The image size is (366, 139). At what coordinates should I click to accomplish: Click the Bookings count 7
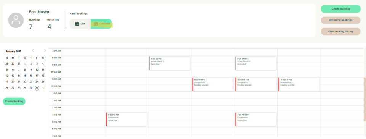[x=31, y=27]
